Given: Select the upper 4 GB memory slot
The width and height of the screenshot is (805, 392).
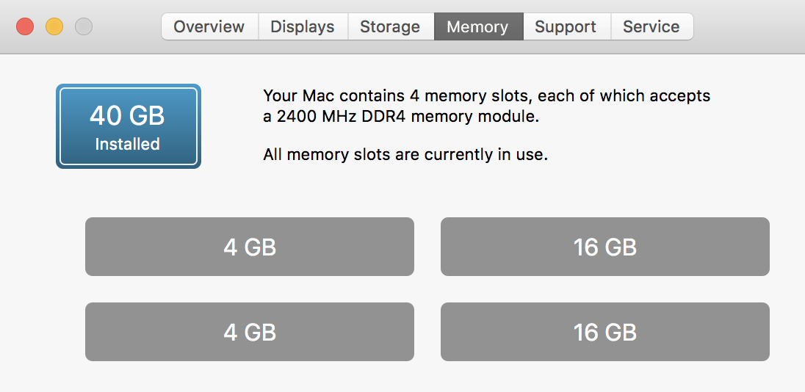Looking at the screenshot, I should point(250,247).
